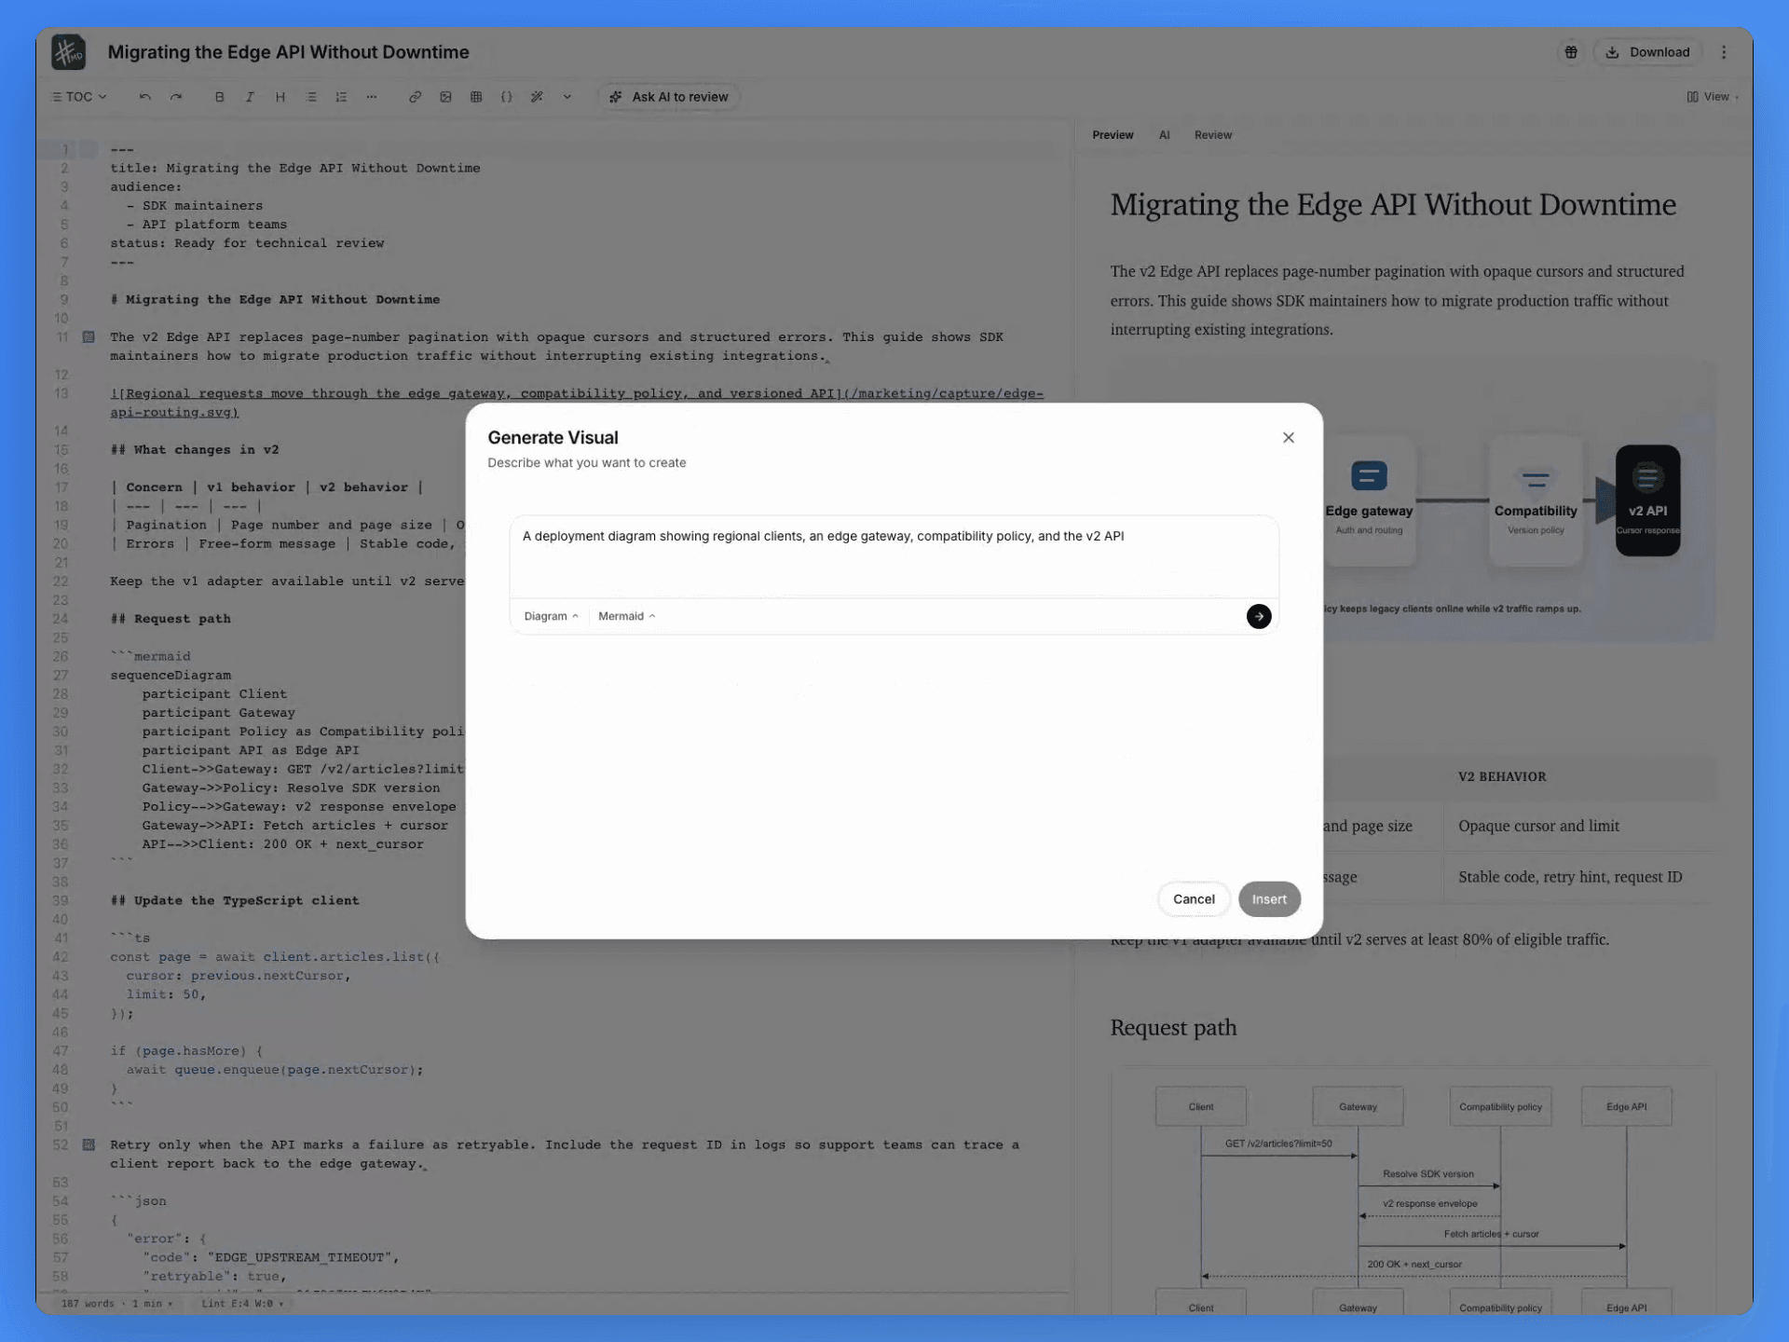Redo the last edit
Image resolution: width=1789 pixels, height=1342 pixels.
[176, 97]
